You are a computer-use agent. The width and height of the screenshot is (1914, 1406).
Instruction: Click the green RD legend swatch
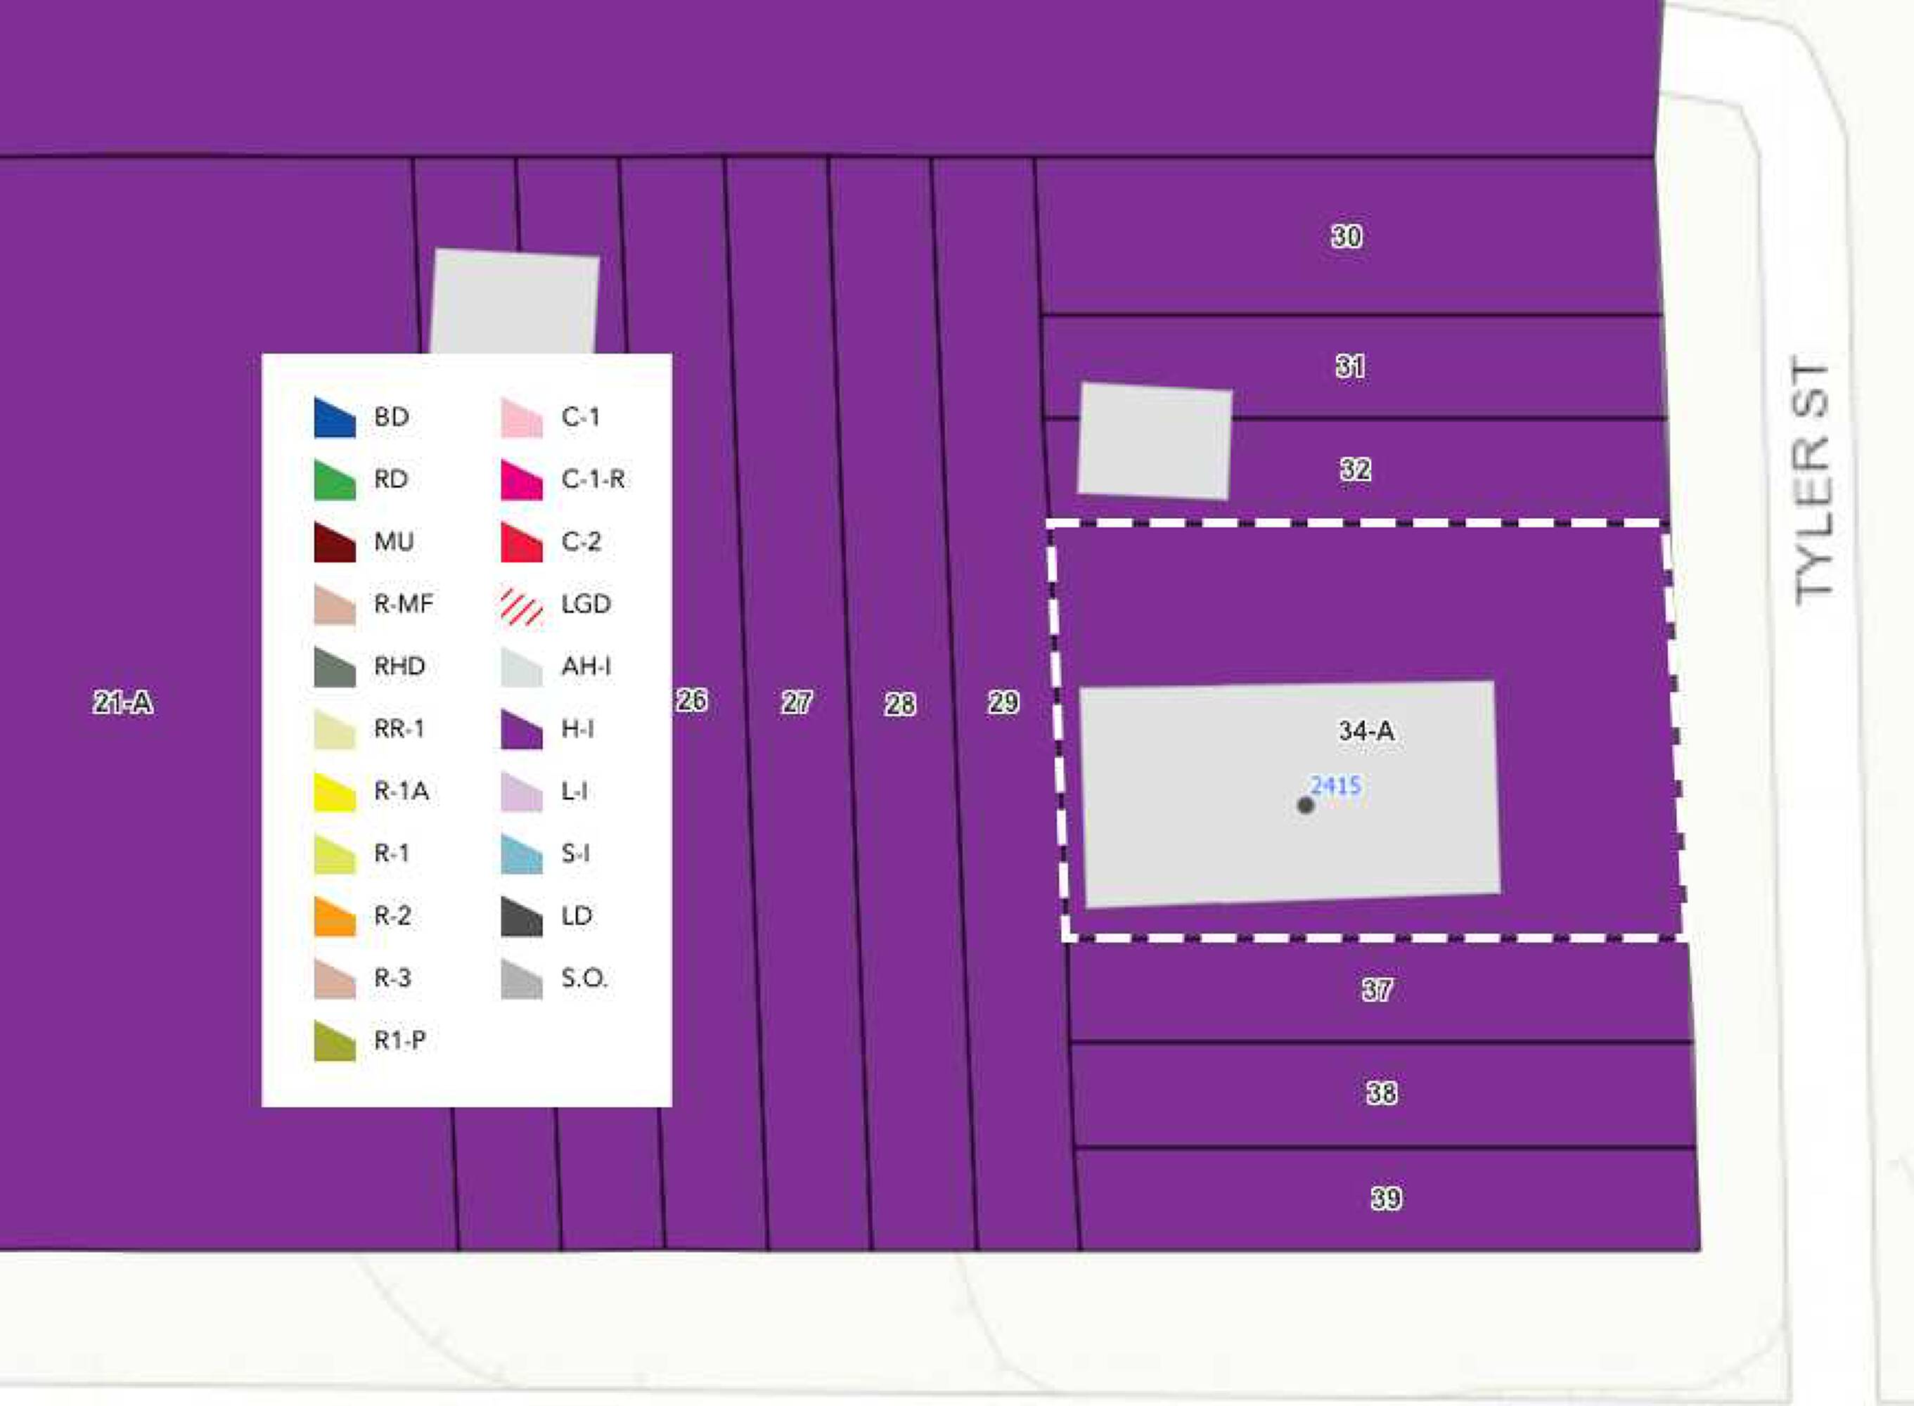click(335, 482)
